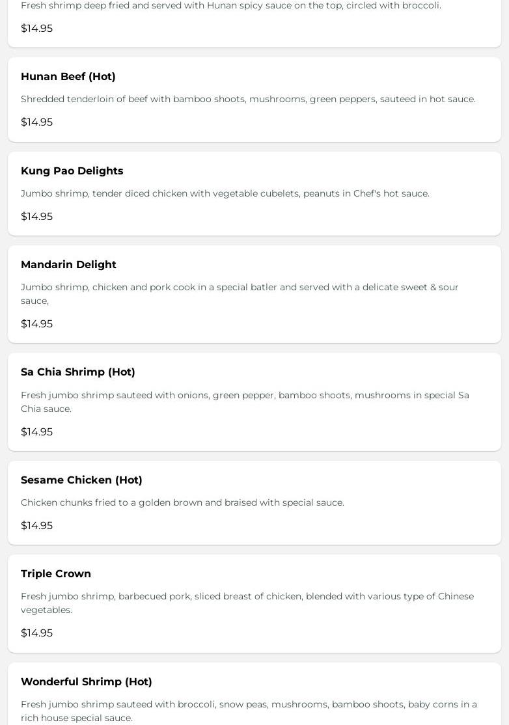Click the Kung Pao Delights $14.95 price
The image size is (509, 725).
click(x=37, y=216)
